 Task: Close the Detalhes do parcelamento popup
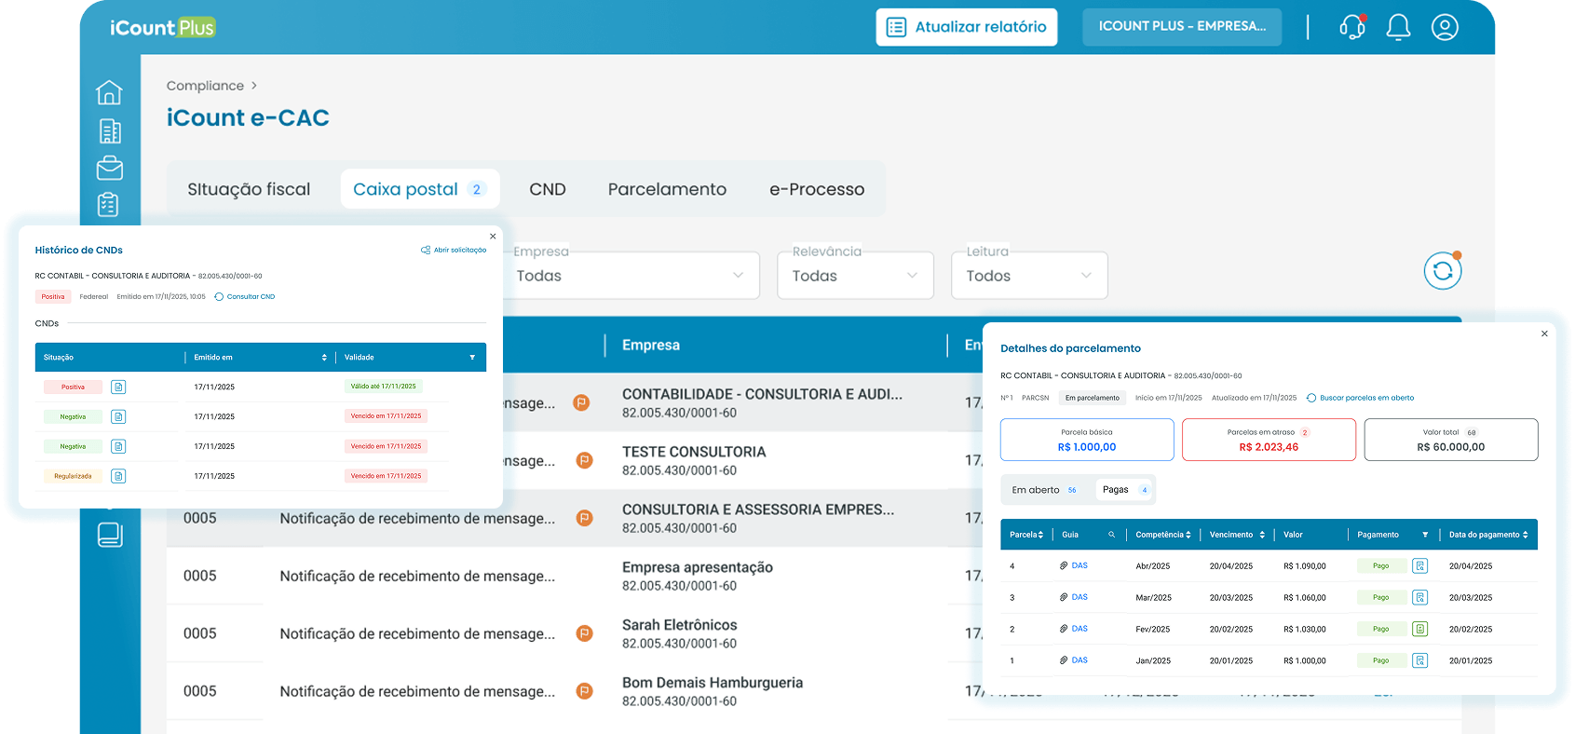tap(1544, 333)
